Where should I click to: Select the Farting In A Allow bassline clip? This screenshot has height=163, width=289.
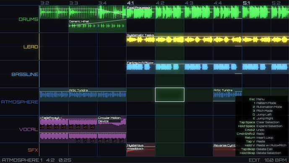pos(208,67)
